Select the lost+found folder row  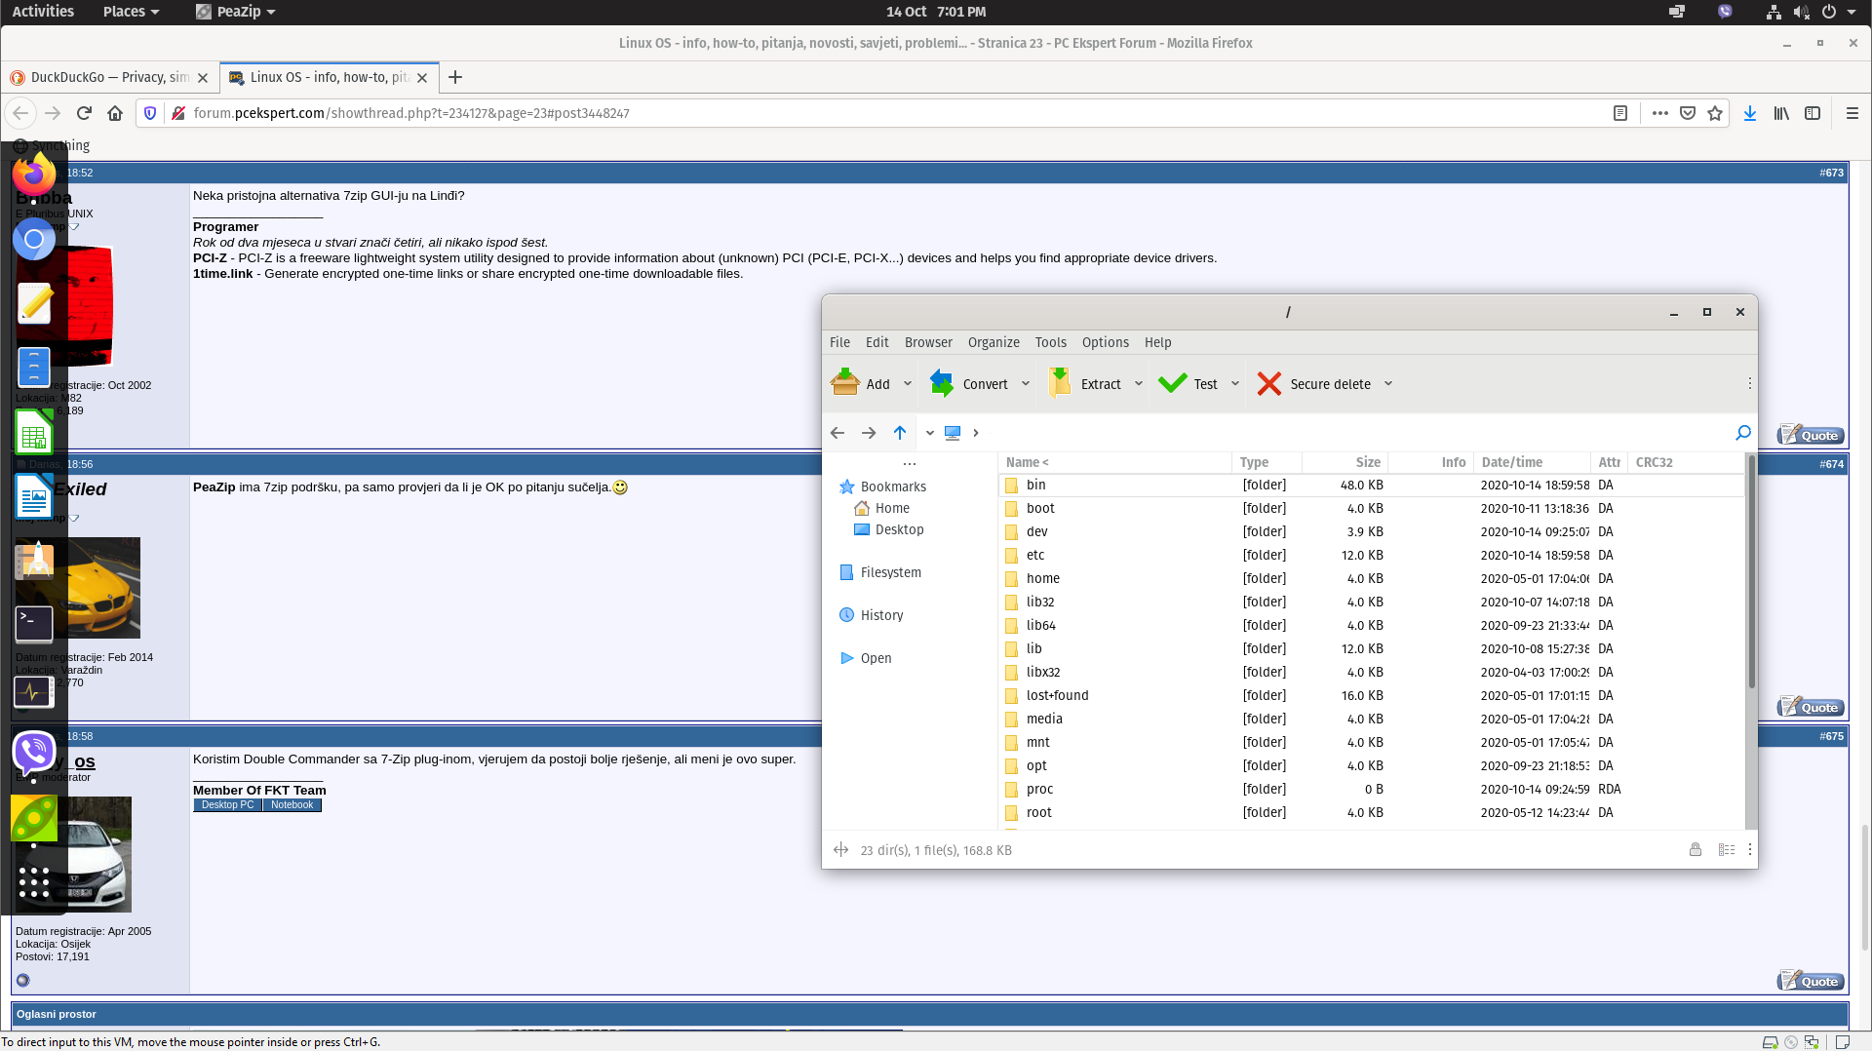tap(1371, 695)
